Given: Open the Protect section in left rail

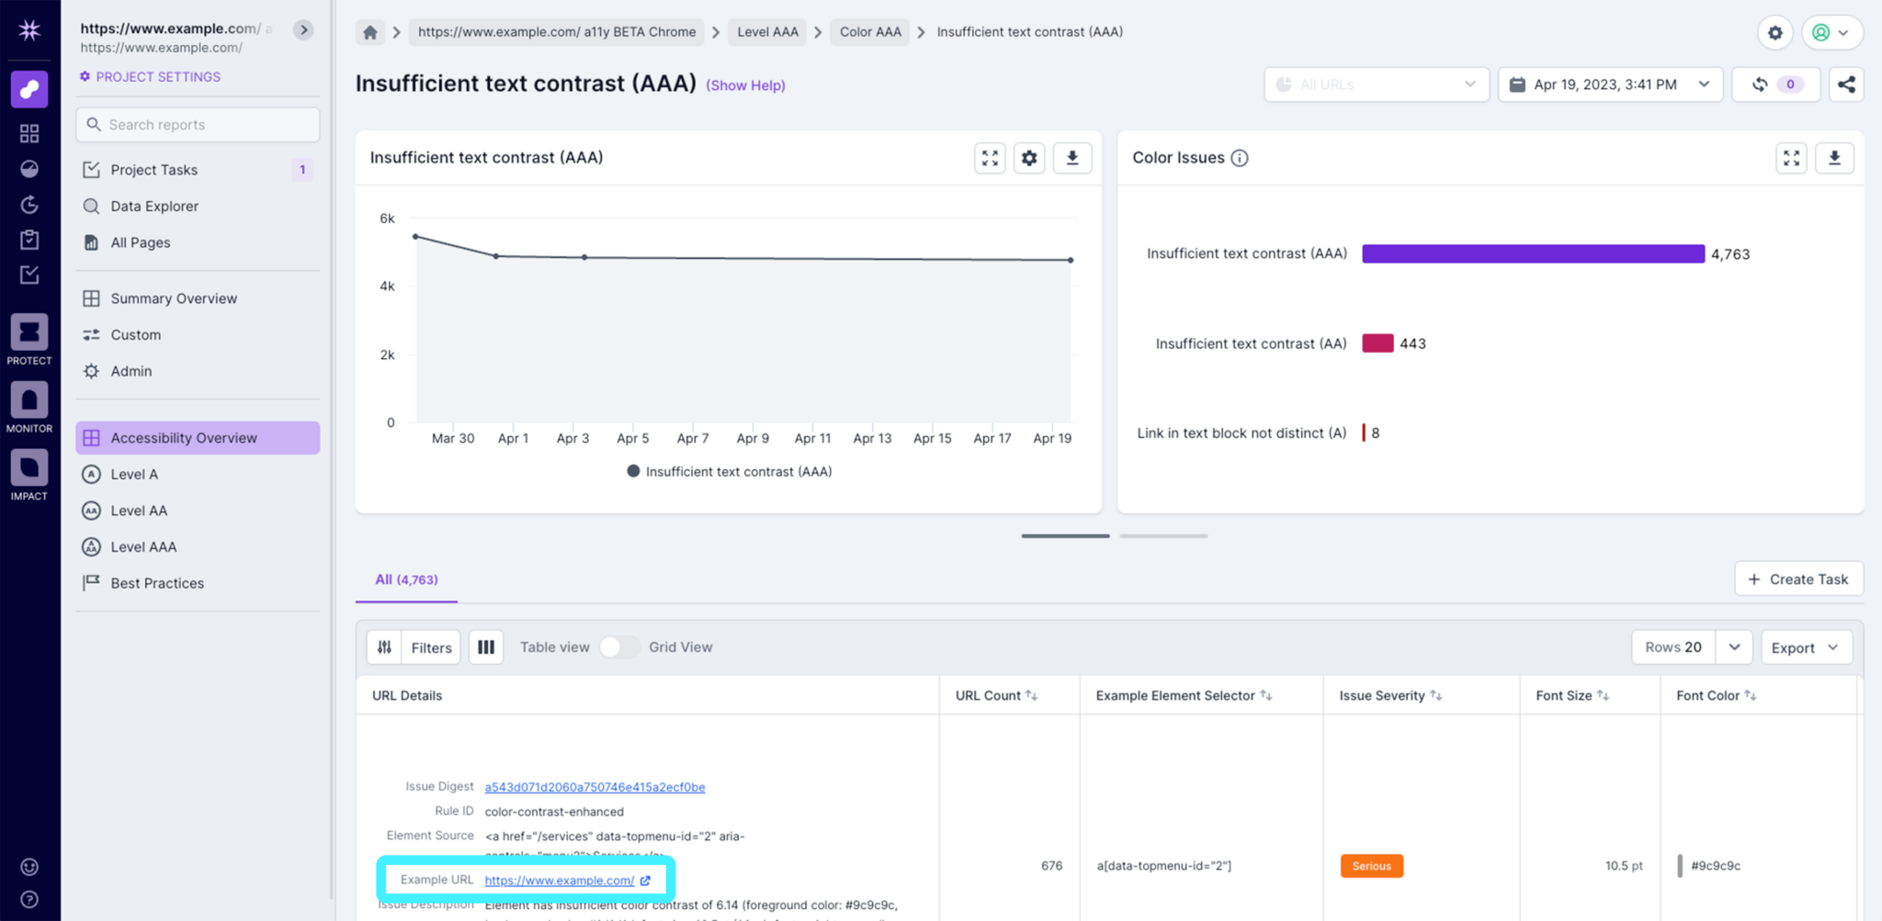Looking at the screenshot, I should point(29,339).
